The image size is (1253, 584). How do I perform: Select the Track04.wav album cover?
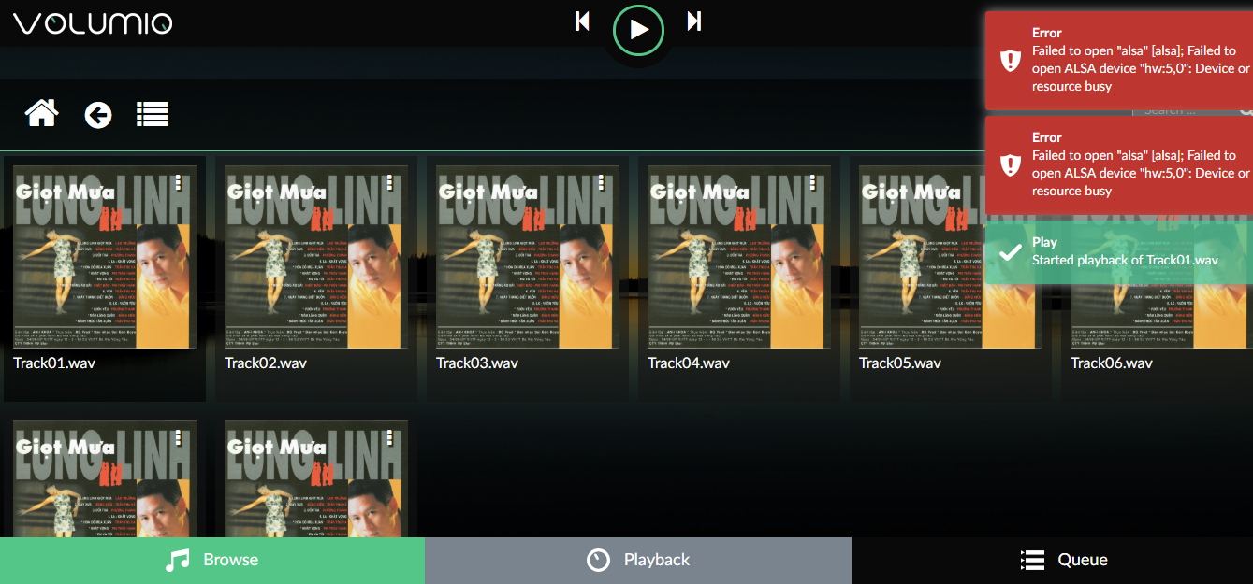click(x=739, y=257)
